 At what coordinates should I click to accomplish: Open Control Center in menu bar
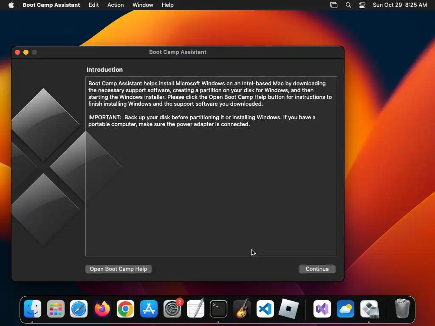point(362,5)
